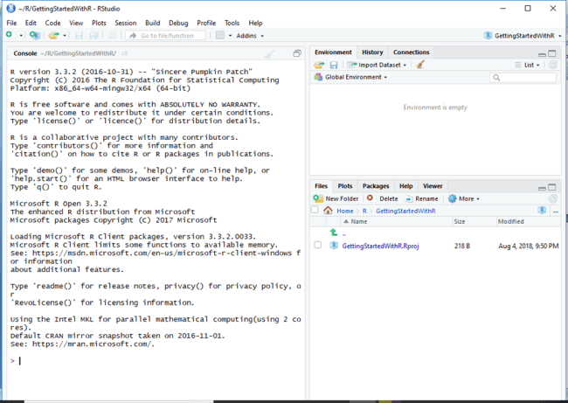568x403 pixels.
Task: Click the browse path ellipsis button
Action: point(555,211)
